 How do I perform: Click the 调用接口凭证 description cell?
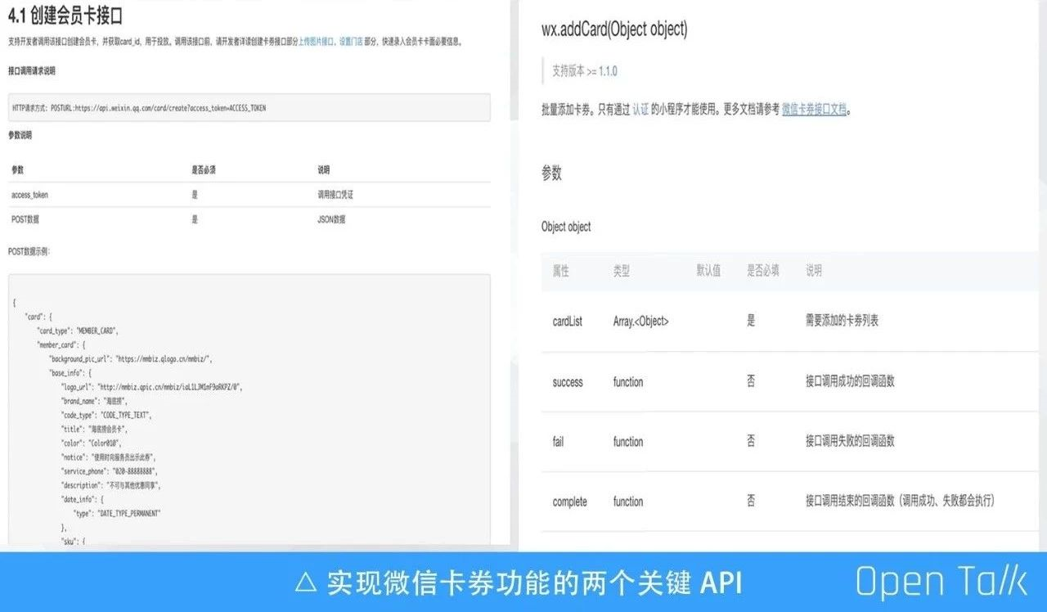335,195
